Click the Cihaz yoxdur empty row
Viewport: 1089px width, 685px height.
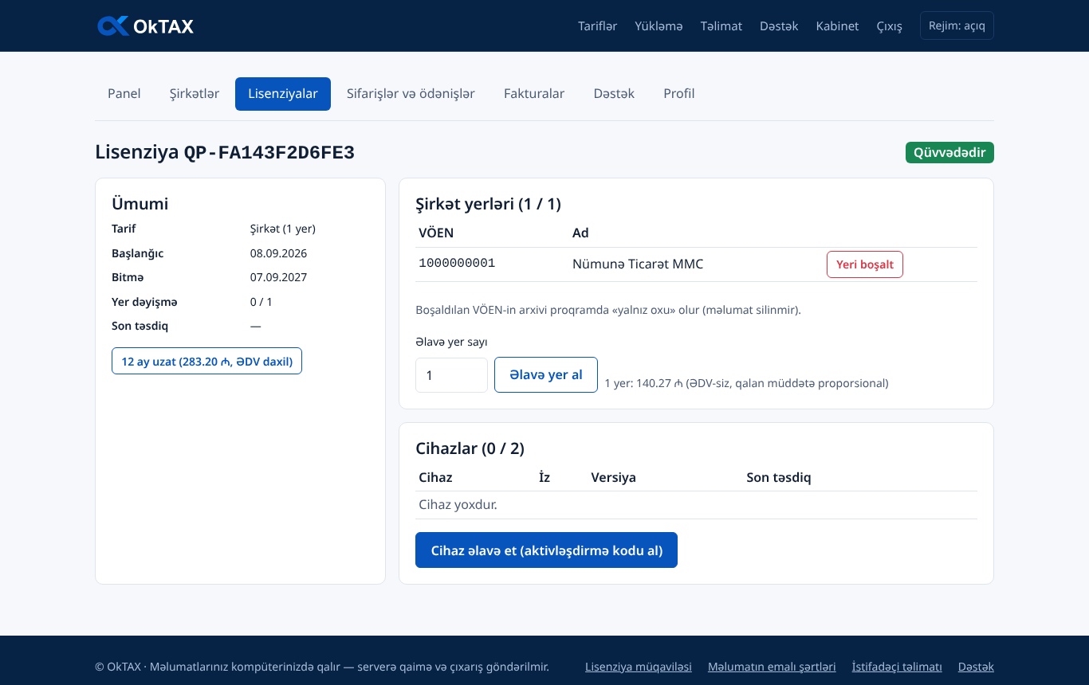[x=696, y=505]
